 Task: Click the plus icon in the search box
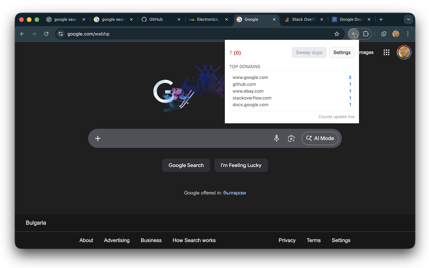tap(98, 138)
